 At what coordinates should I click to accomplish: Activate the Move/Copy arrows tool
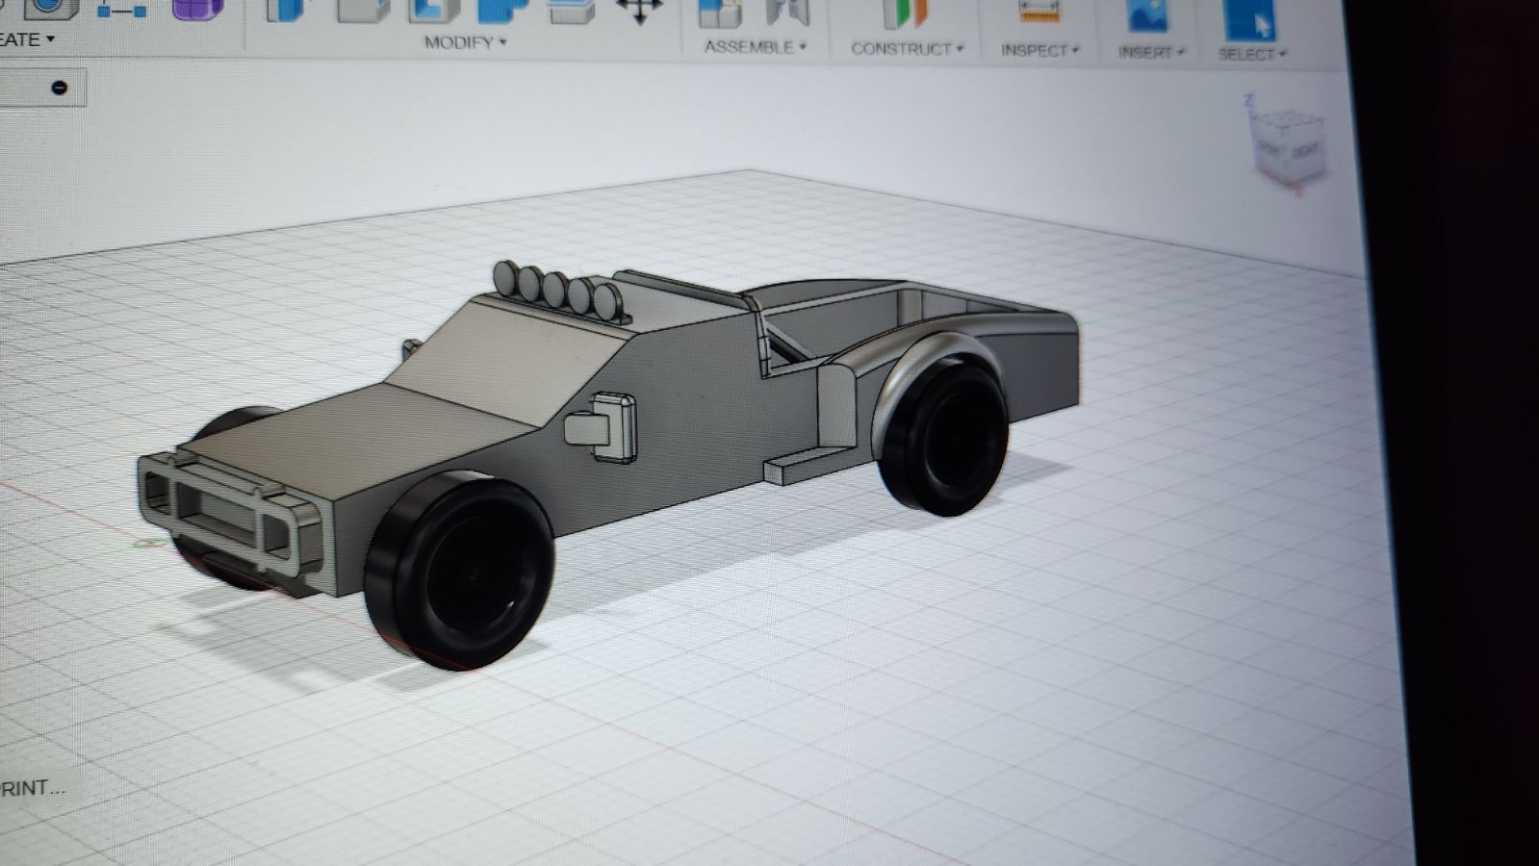pyautogui.click(x=637, y=12)
